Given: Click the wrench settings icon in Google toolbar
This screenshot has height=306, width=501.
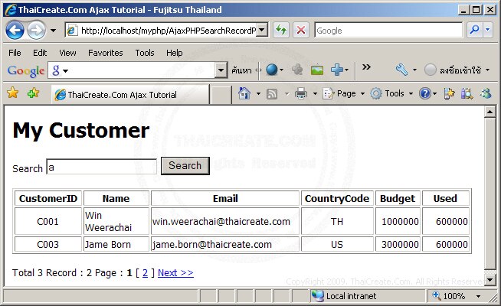Looking at the screenshot, I should click(x=401, y=70).
